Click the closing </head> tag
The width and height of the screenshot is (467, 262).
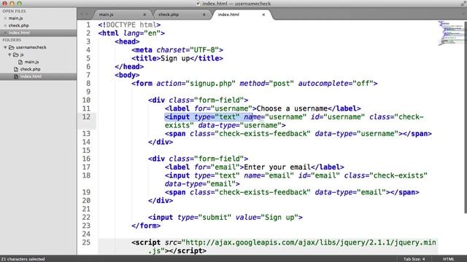tap(129, 67)
